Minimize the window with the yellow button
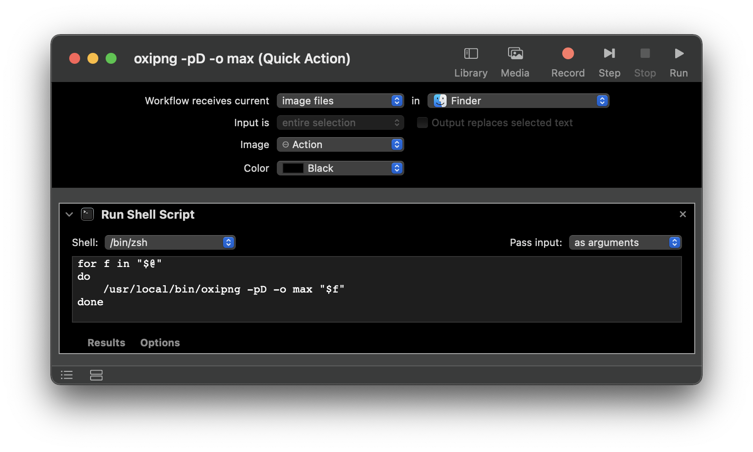The image size is (753, 452). (93, 58)
